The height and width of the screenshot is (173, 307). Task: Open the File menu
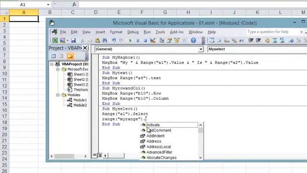(x=63, y=32)
